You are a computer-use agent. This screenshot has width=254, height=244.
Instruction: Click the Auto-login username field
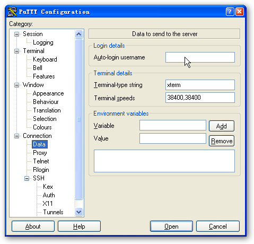(x=200, y=57)
